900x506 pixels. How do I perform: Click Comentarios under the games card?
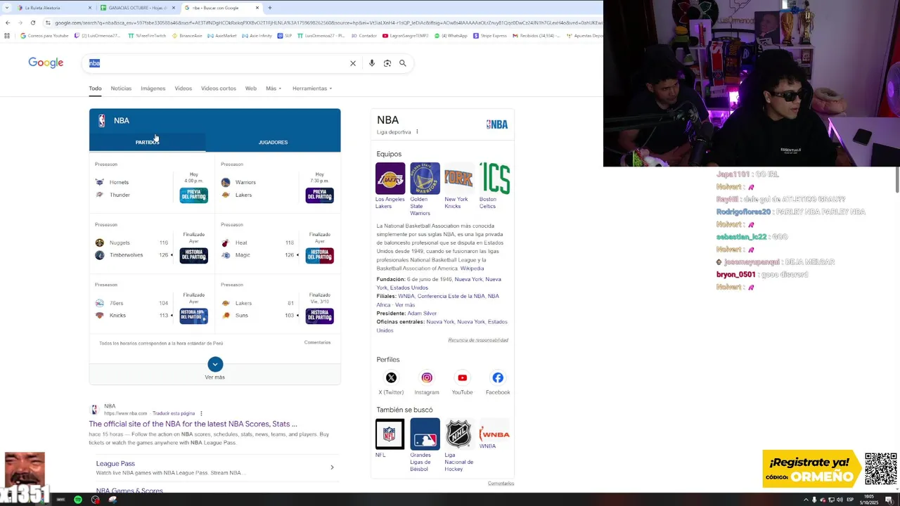(x=317, y=342)
